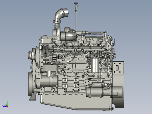
Task: Click the red origin dot of the axis triad
Action: 7,107
